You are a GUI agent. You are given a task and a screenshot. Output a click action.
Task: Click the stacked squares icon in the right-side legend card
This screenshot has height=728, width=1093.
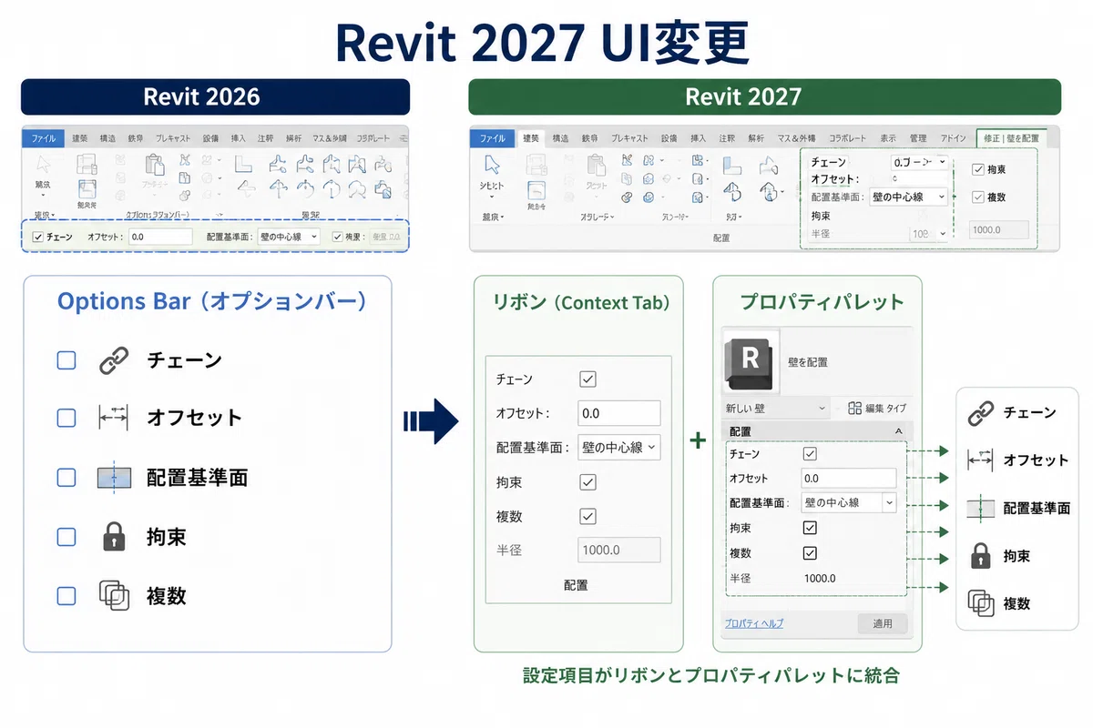(x=980, y=602)
